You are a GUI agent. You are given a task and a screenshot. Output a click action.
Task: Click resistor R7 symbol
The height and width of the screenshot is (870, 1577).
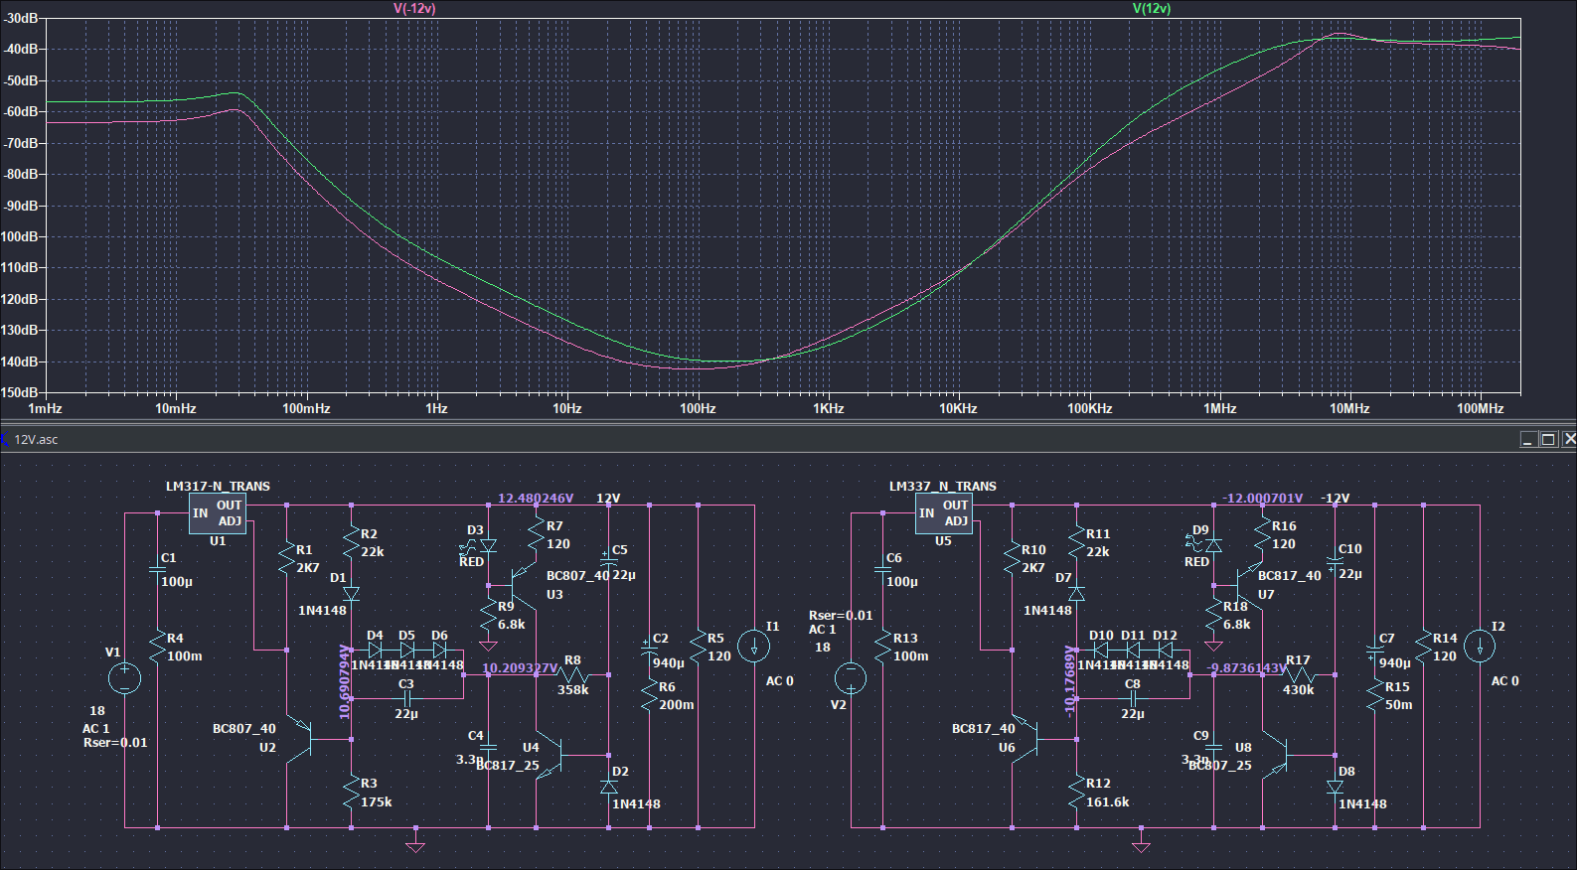click(537, 534)
